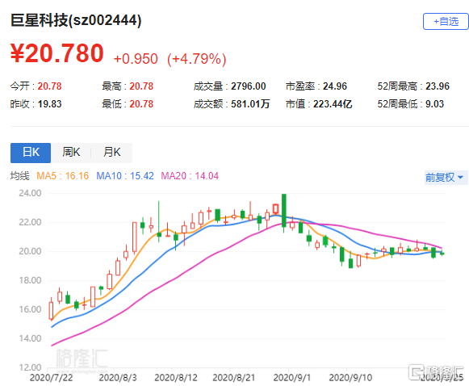
Task: Click the 最低 value 20.78
Action: click(141, 104)
